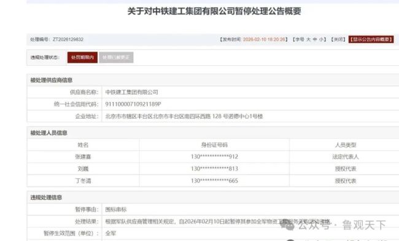Click the ID number ending in 665

tap(214, 181)
